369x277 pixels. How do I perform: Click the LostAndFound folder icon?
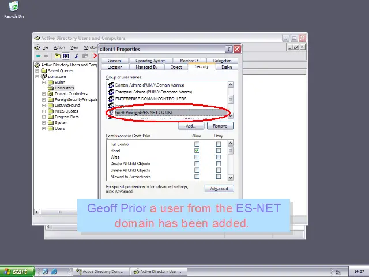(51, 105)
